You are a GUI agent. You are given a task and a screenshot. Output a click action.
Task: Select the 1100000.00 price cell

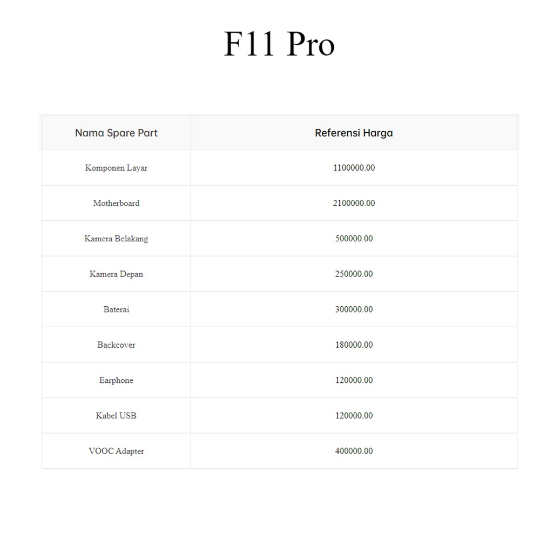point(354,168)
